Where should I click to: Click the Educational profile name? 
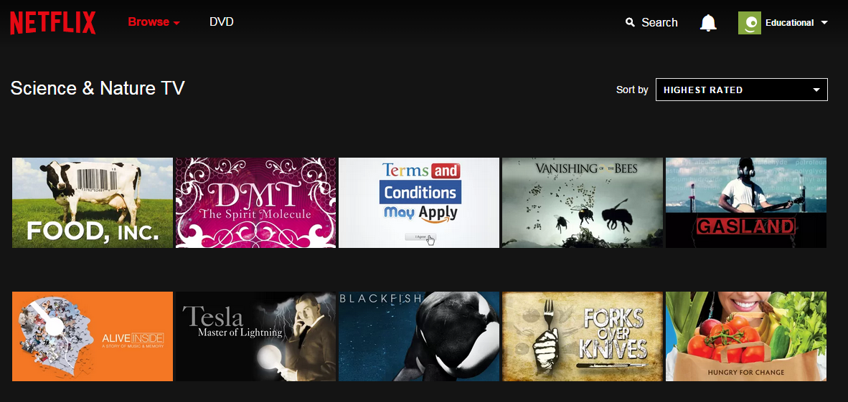coord(790,23)
